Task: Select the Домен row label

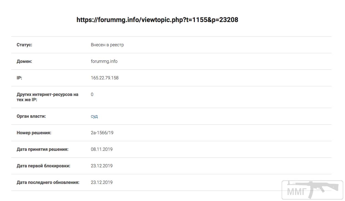Action: click(x=24, y=61)
